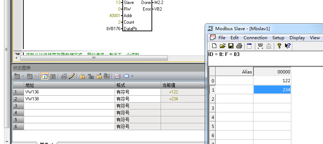Click the pencil write-all icon
323x144 pixels.
click(x=71, y=76)
